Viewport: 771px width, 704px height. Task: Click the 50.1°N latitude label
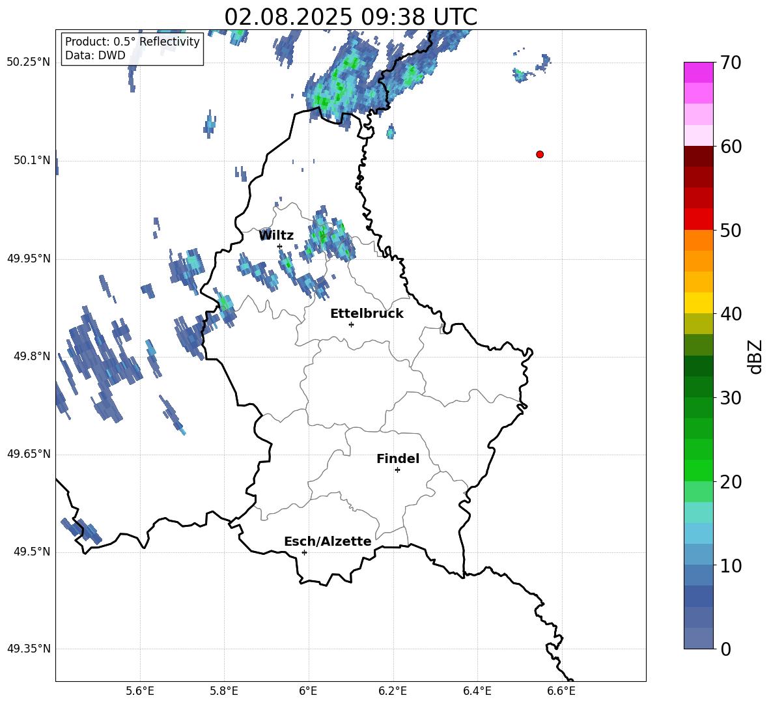point(32,160)
